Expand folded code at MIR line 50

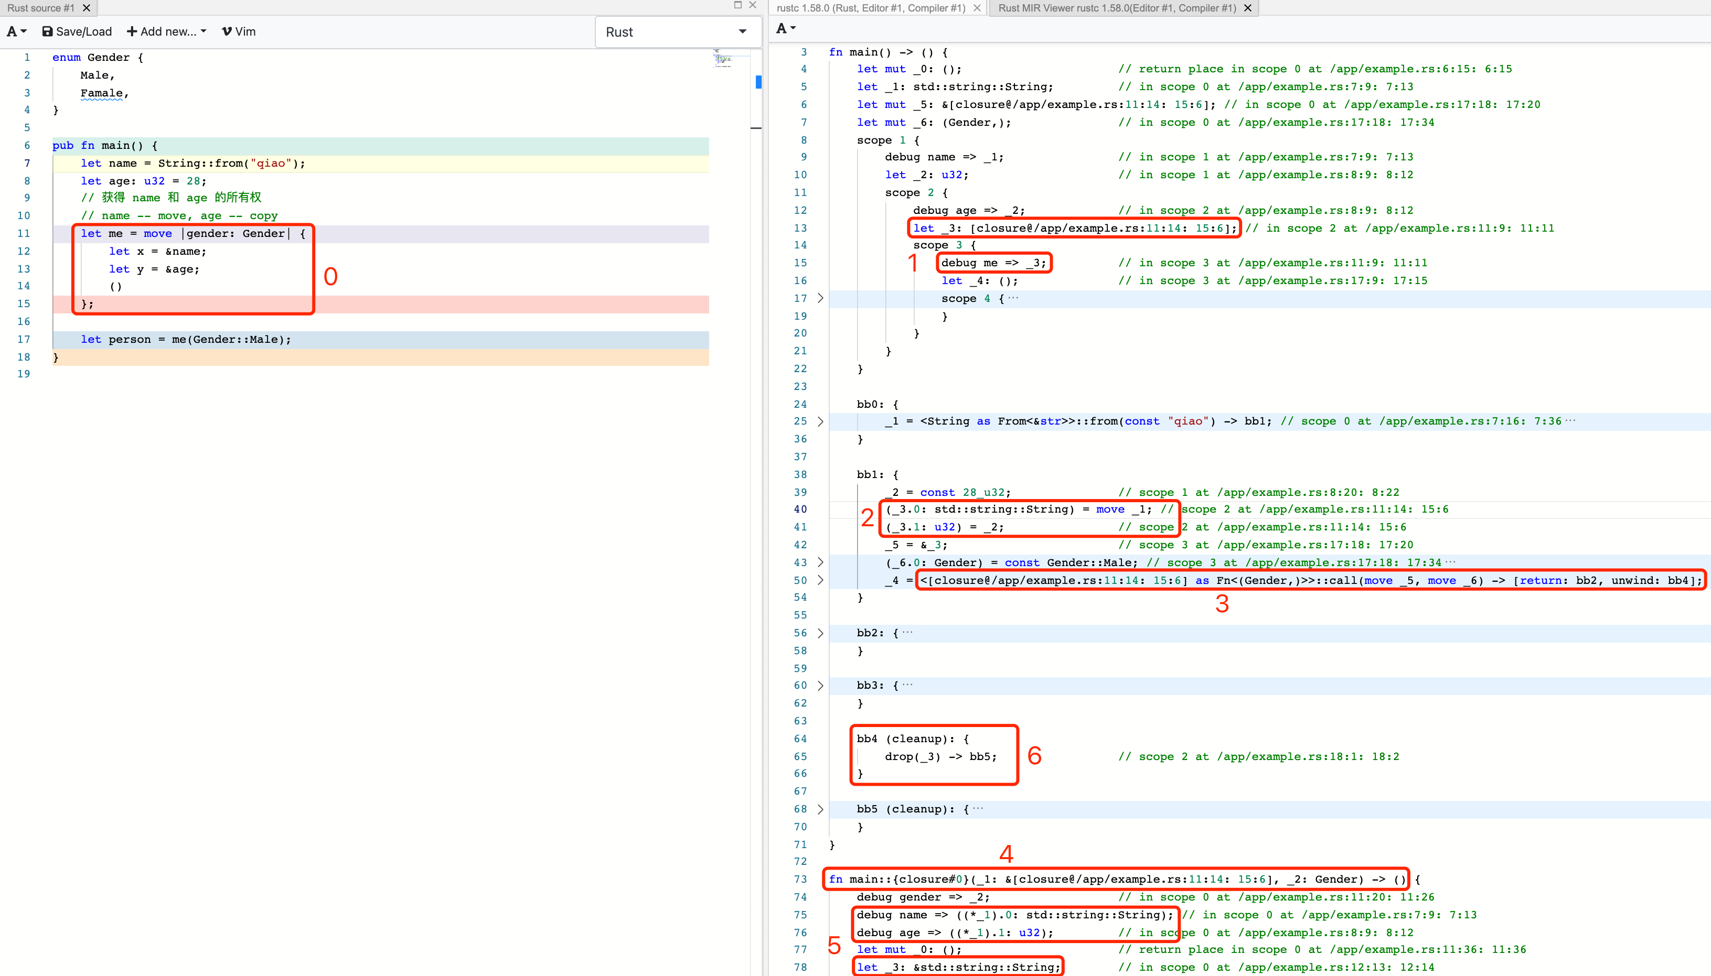tap(820, 580)
